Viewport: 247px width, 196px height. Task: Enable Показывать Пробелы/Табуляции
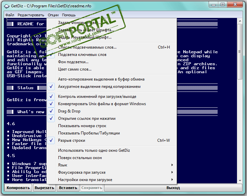(x=112, y=133)
